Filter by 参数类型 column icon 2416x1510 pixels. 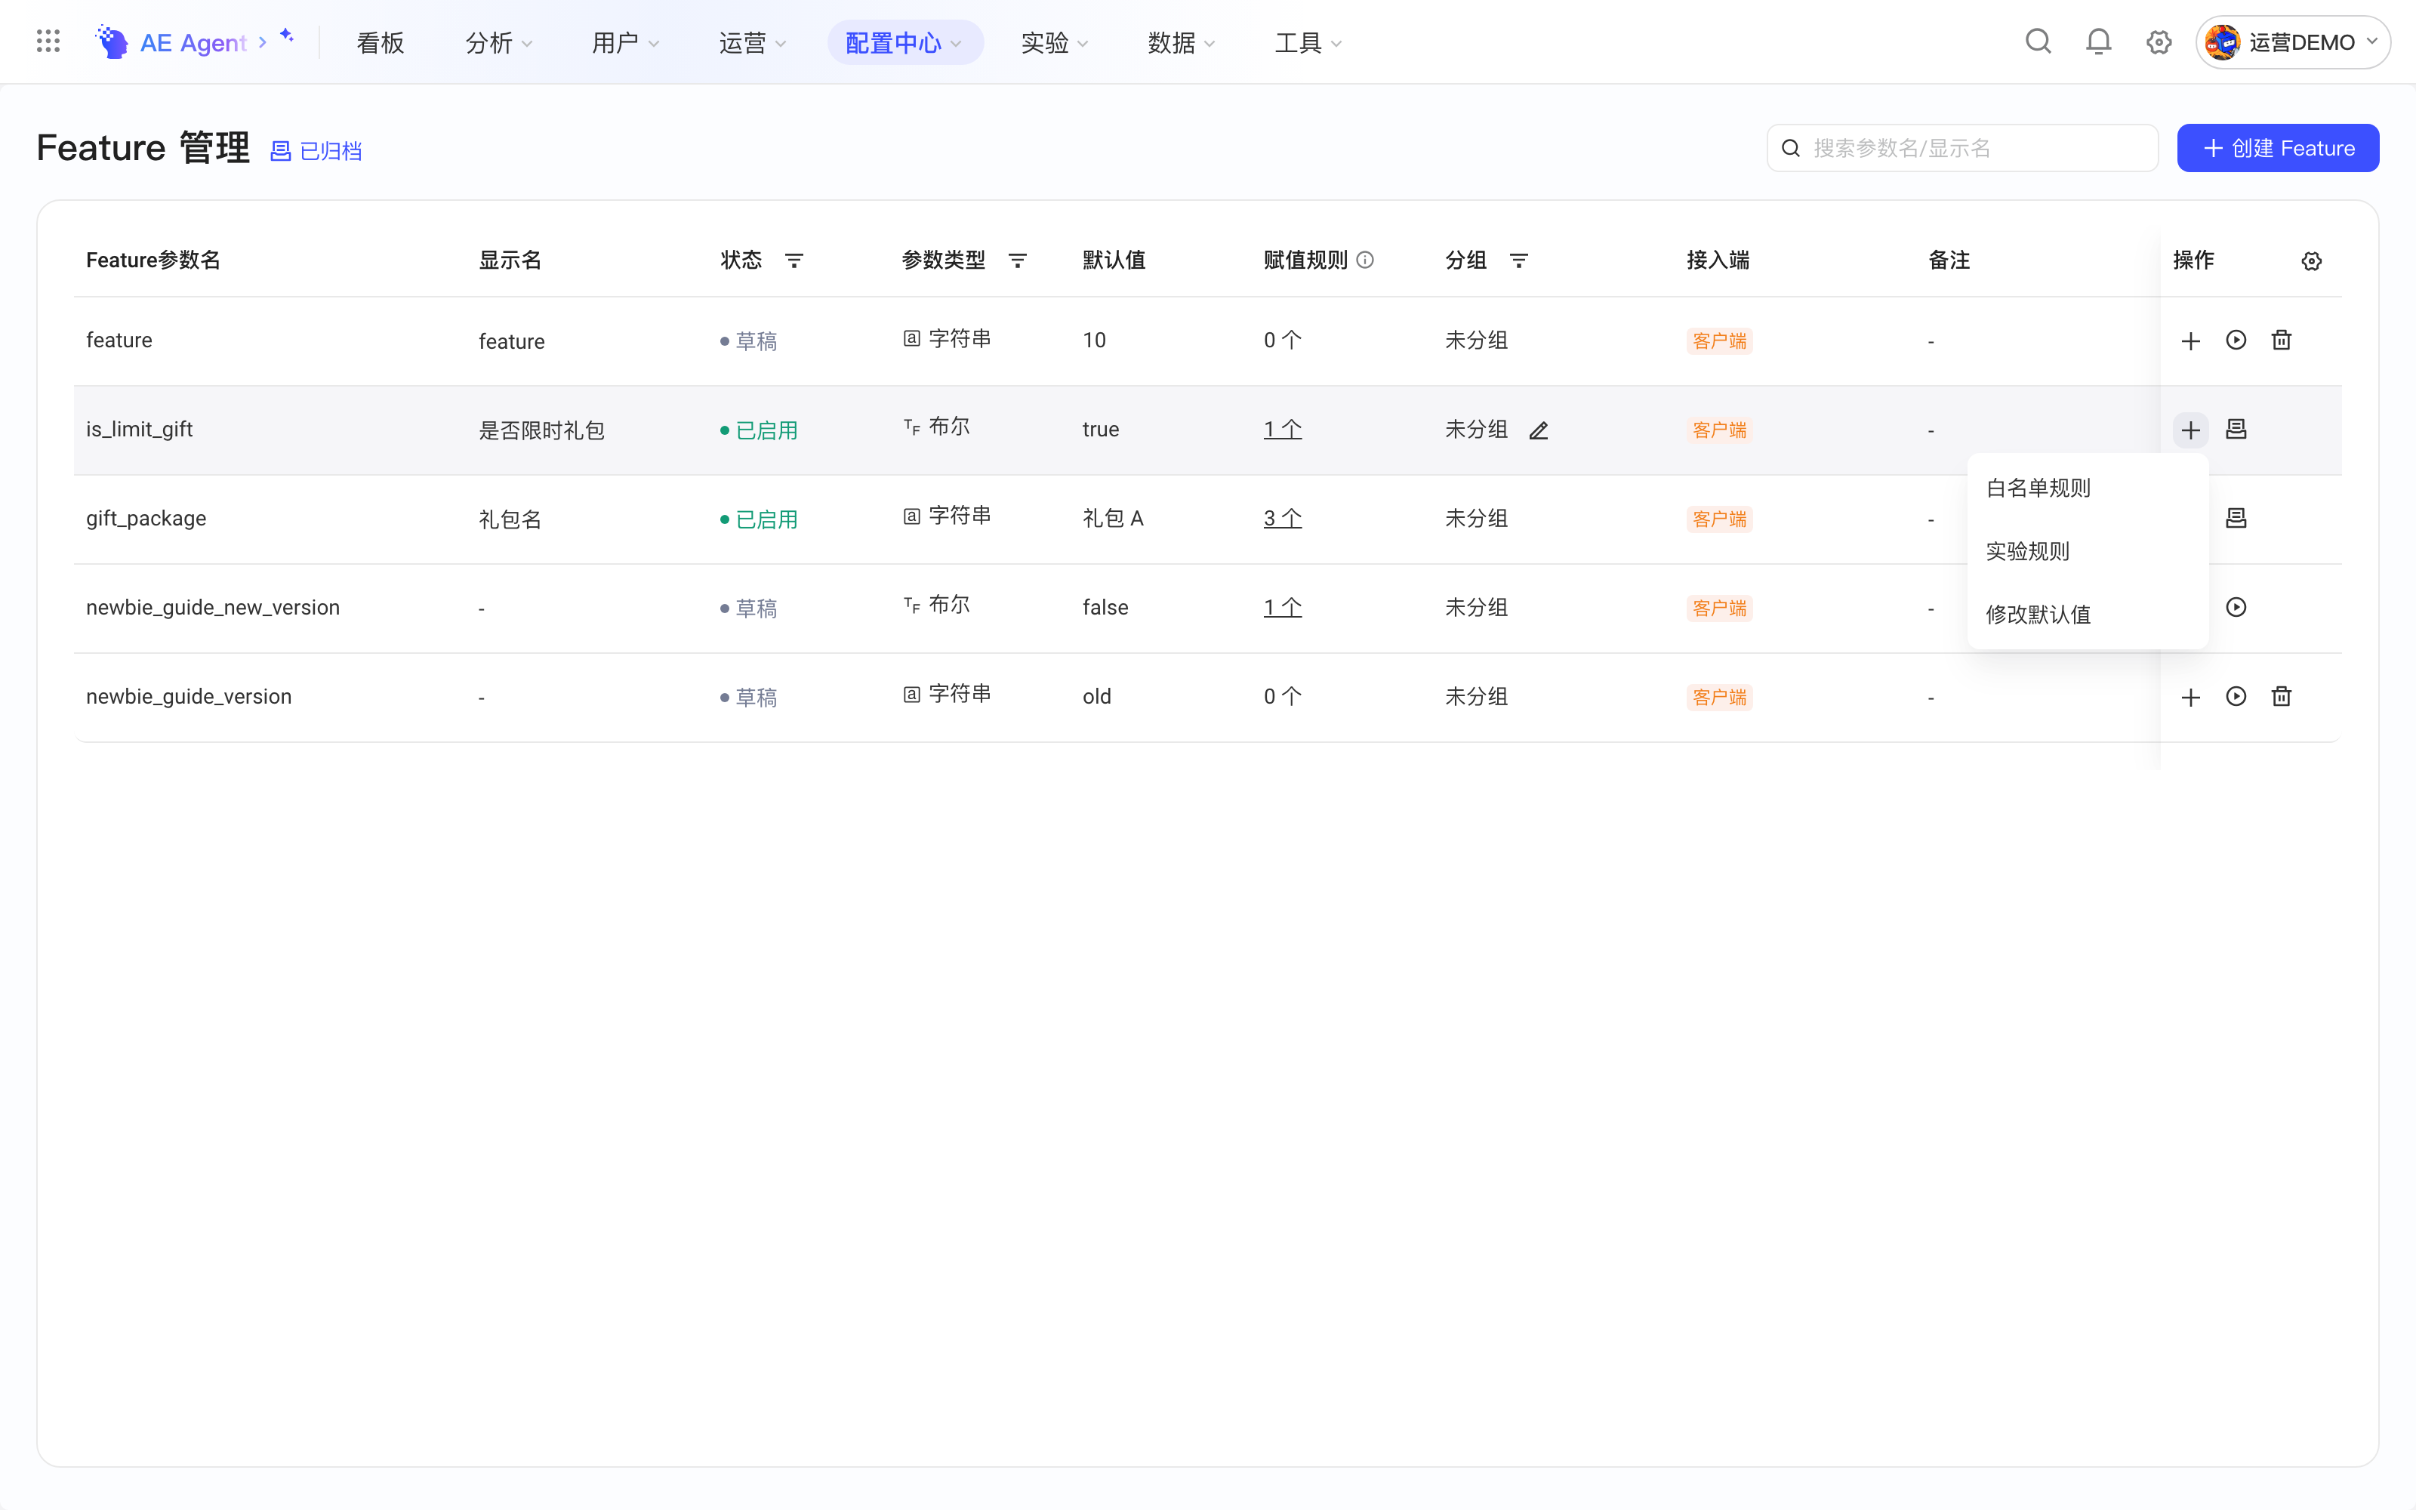tap(1017, 260)
